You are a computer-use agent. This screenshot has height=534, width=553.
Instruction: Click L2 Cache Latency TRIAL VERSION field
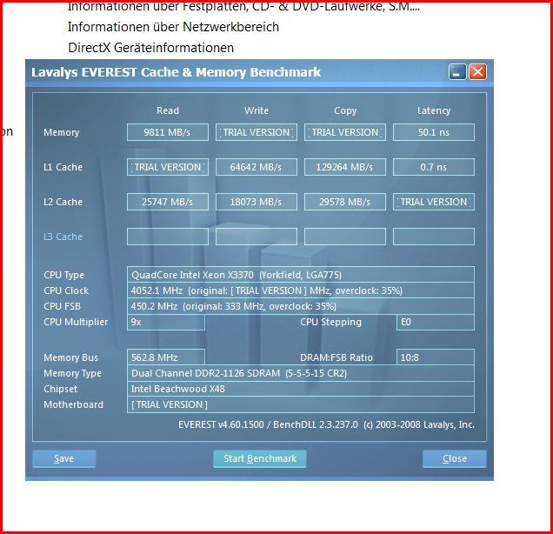(434, 202)
